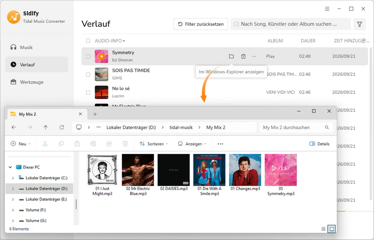Viewport: 374px width, 240px height.
Task: Open the Verlauf section in sidebar
Action: 37,64
